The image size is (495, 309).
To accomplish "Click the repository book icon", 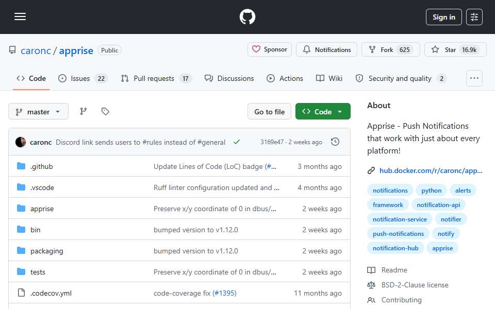I will (x=12, y=50).
